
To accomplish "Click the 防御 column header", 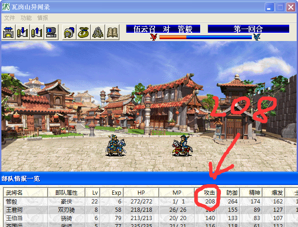I will [228, 193].
